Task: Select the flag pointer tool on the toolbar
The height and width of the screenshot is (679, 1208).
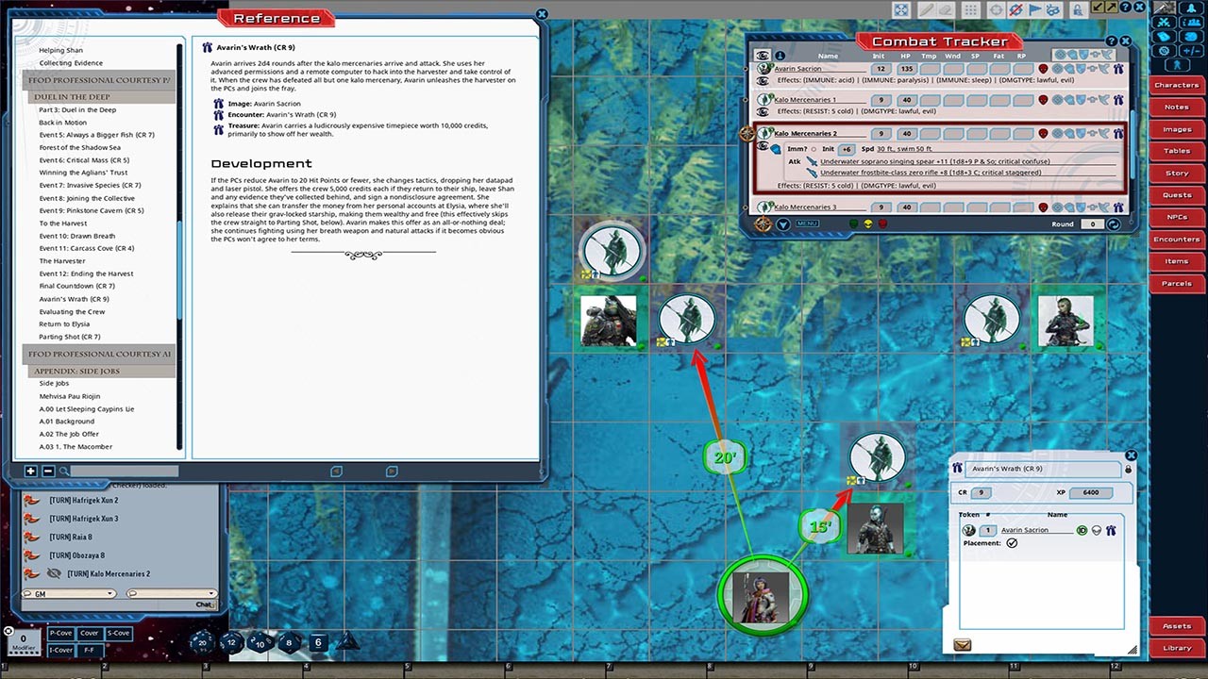Action: [x=1035, y=8]
